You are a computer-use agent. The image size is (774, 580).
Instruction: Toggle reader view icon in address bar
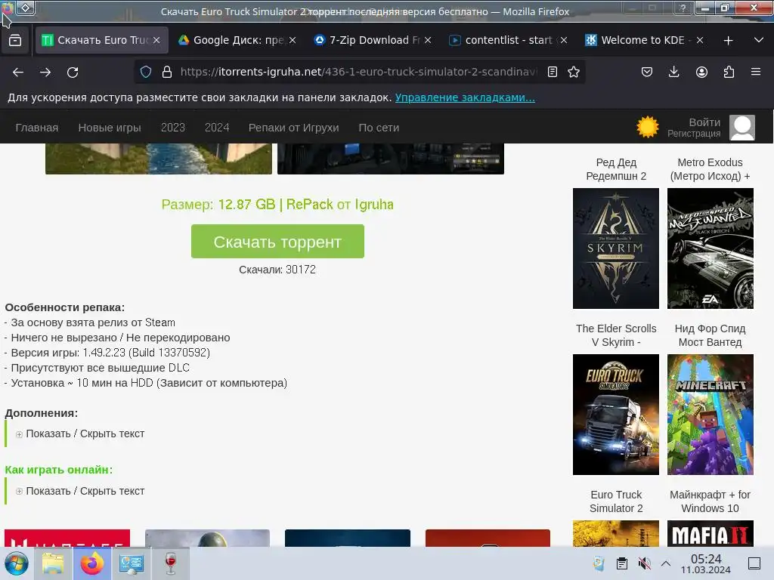point(553,72)
